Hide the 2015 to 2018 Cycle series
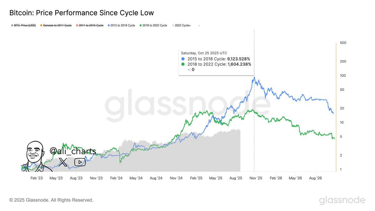 point(121,25)
